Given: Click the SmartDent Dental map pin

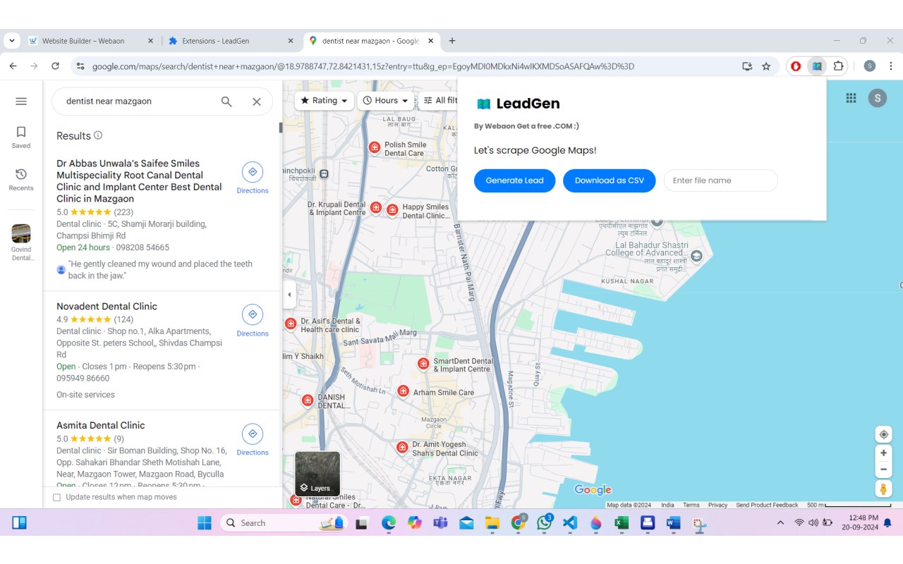Looking at the screenshot, I should click(x=423, y=364).
